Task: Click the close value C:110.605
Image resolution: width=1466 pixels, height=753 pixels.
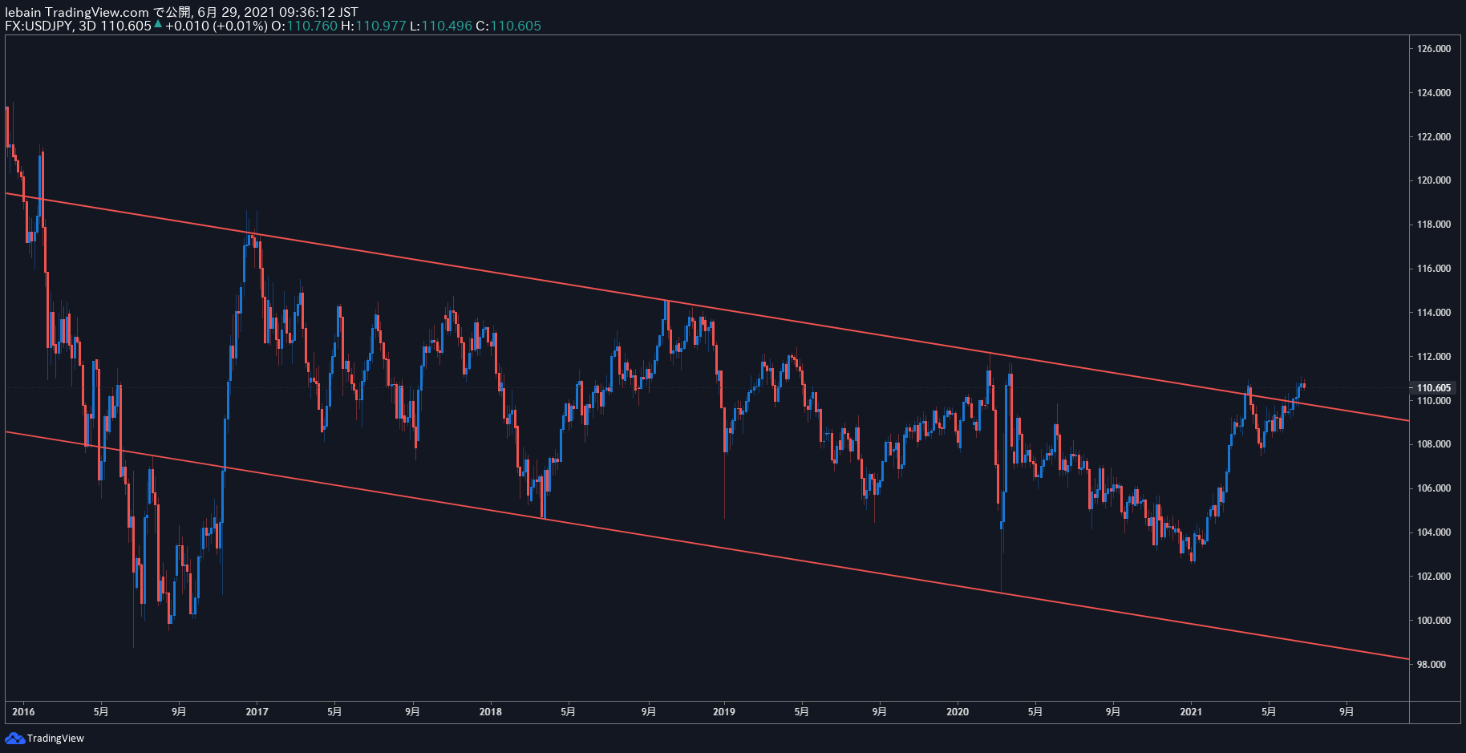Action: (x=508, y=26)
